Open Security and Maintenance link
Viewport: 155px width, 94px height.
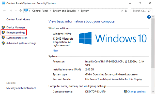pyautogui.click(x=21, y=88)
